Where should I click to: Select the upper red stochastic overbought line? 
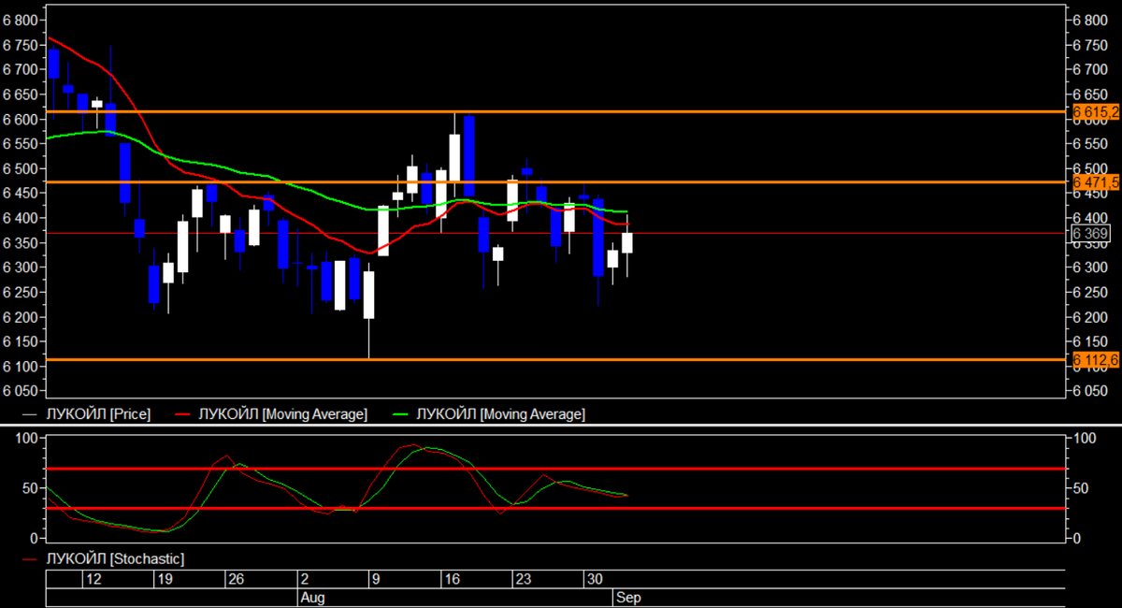pos(555,469)
